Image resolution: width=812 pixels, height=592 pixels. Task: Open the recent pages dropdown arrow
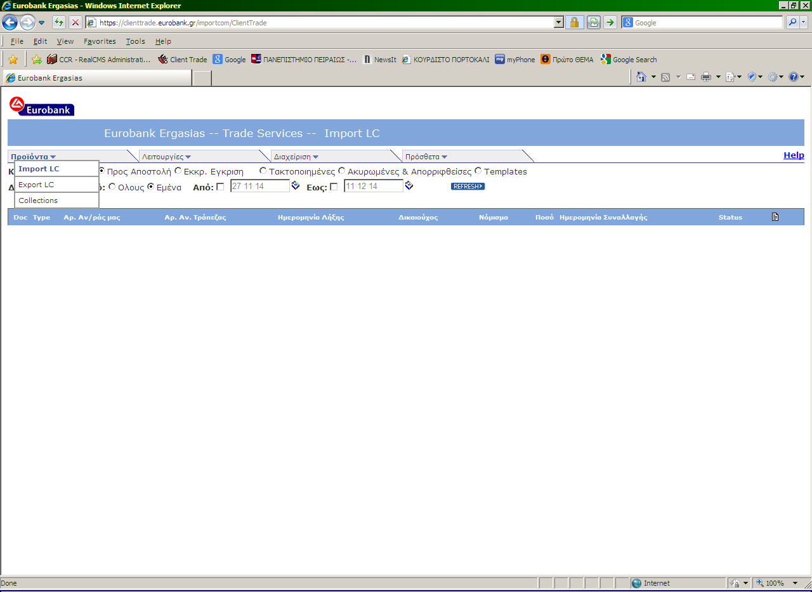(x=42, y=23)
